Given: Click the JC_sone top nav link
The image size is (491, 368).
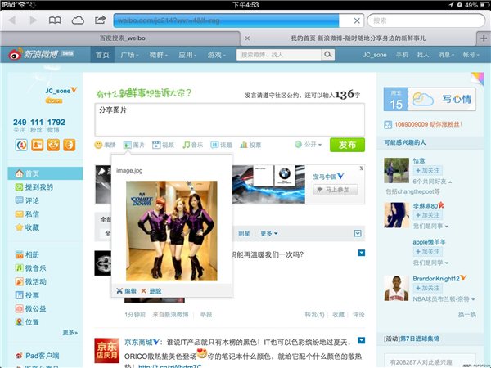Looking at the screenshot, I should coord(375,55).
